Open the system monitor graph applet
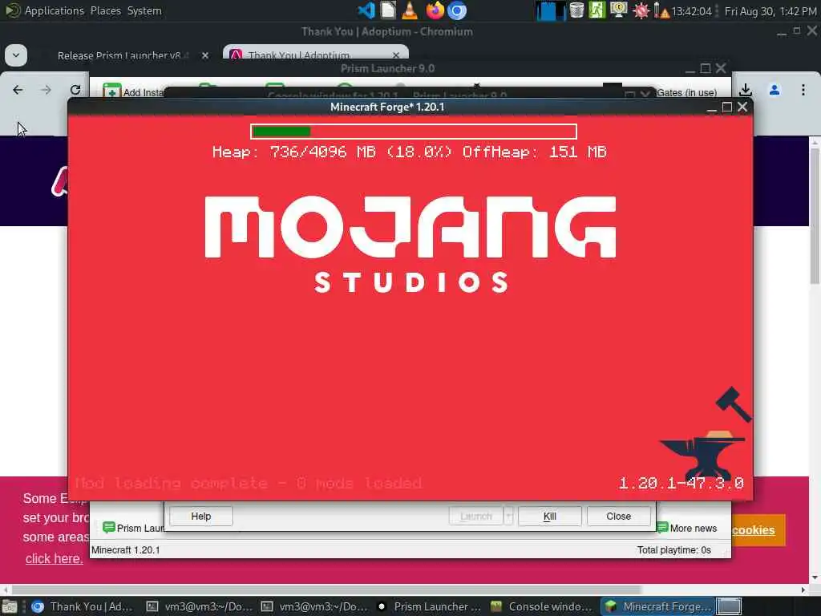This screenshot has height=616, width=821. pyautogui.click(x=550, y=10)
